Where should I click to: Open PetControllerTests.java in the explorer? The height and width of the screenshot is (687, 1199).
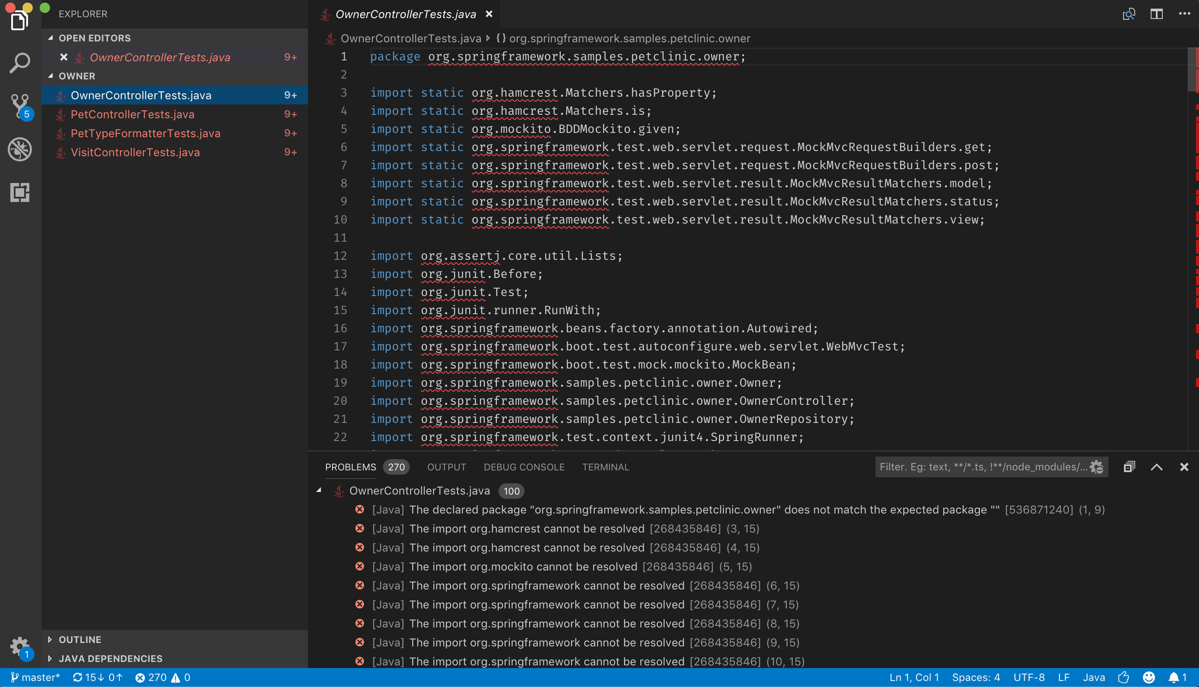coord(132,114)
